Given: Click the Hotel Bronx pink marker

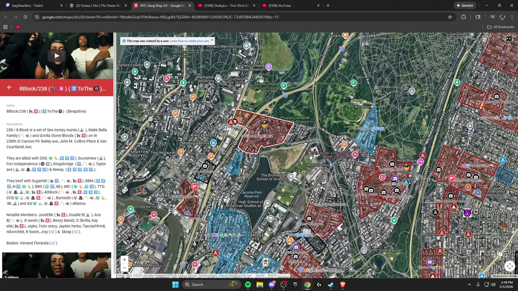Looking at the screenshot, I should pyautogui.click(x=421, y=162).
